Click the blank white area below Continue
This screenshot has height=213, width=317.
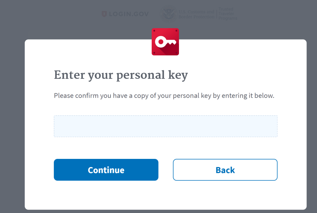[106, 195]
